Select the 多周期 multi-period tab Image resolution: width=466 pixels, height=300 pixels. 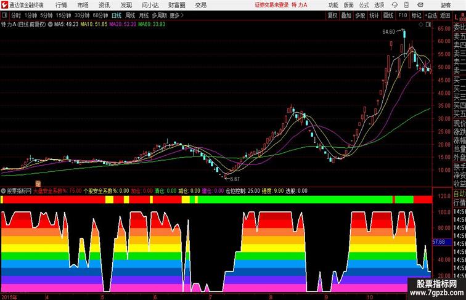pos(159,15)
